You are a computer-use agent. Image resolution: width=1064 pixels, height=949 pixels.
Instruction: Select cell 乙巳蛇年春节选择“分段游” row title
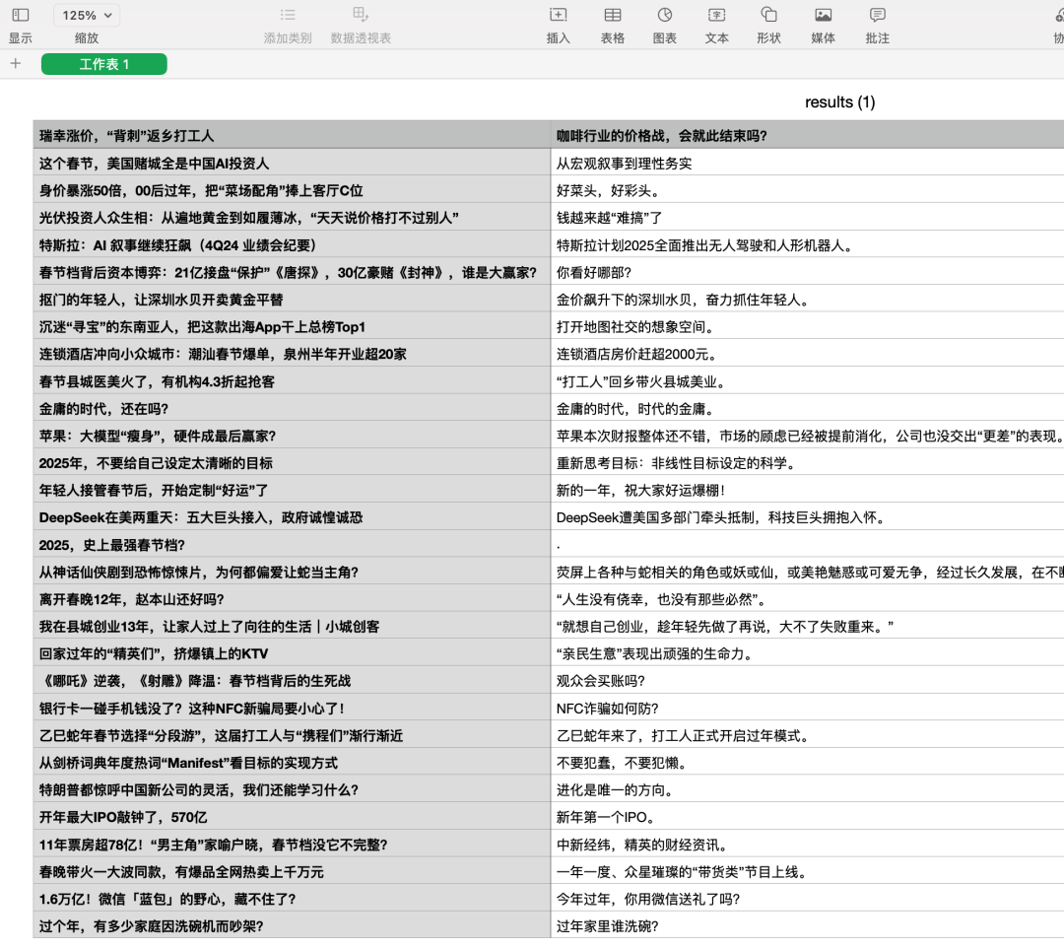[292, 736]
